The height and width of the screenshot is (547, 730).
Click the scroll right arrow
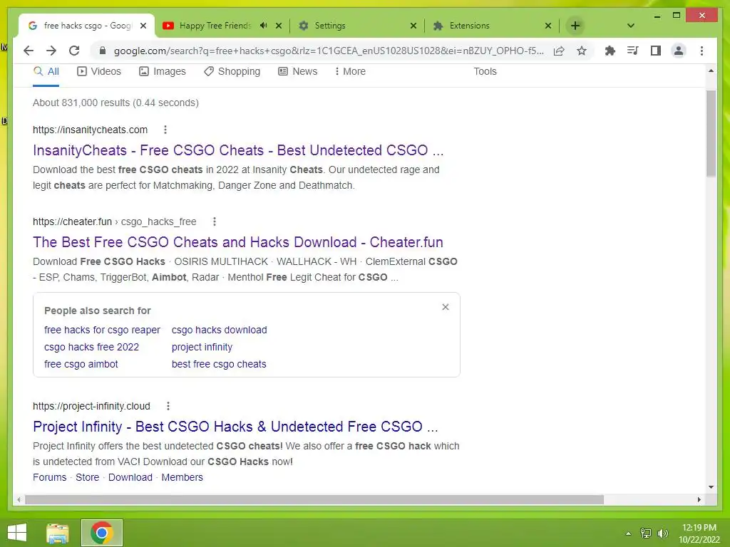tap(699, 499)
